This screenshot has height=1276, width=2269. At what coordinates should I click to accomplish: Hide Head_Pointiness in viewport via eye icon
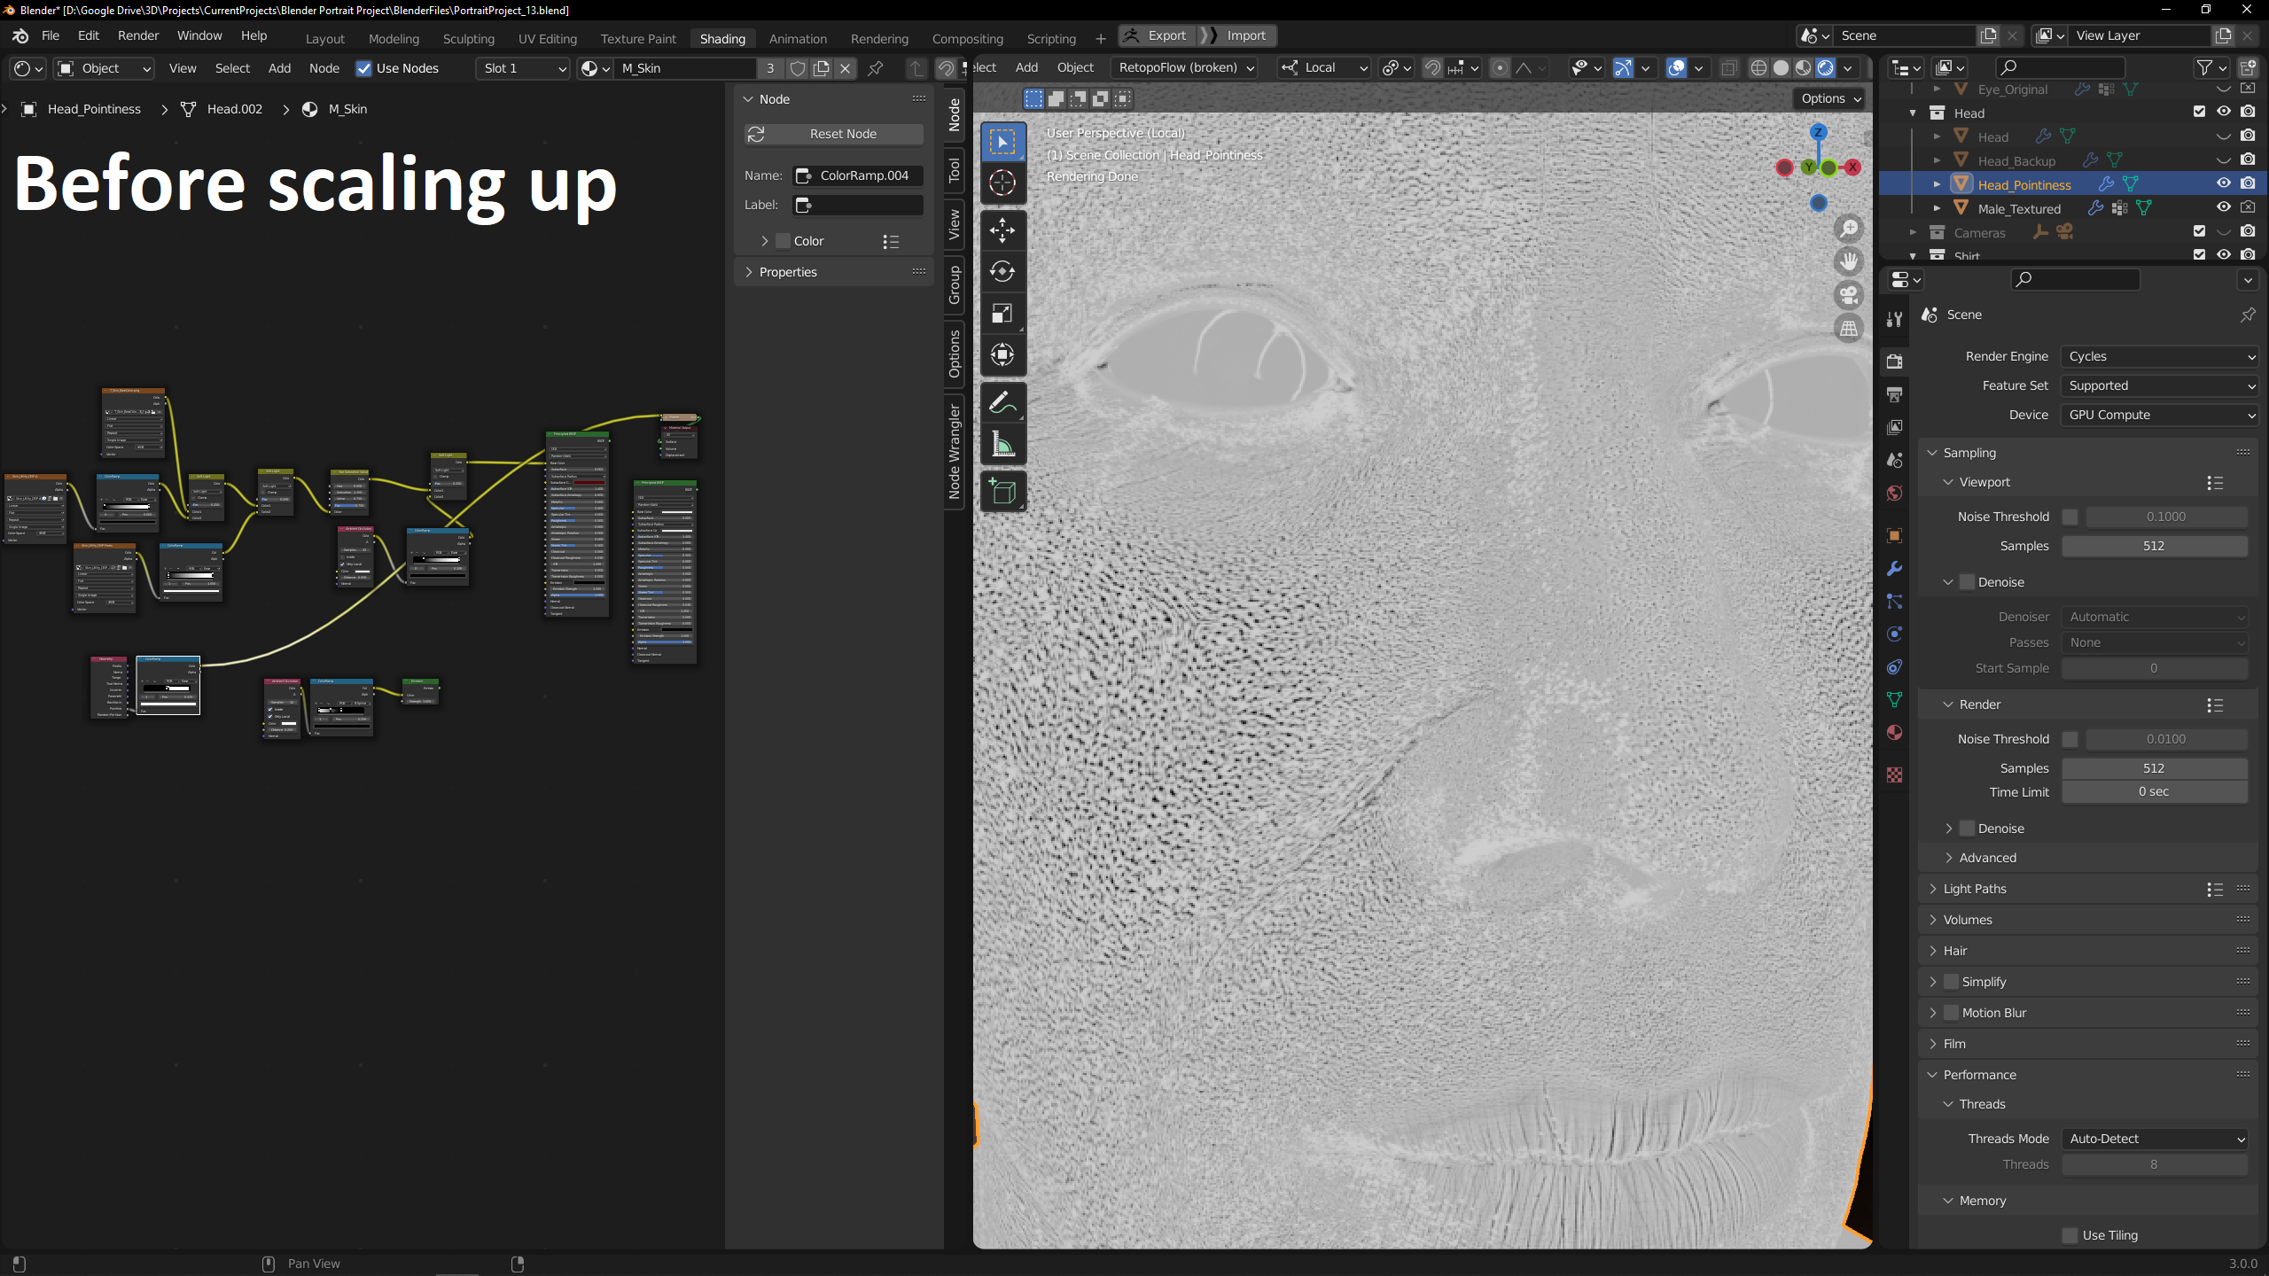2224,183
